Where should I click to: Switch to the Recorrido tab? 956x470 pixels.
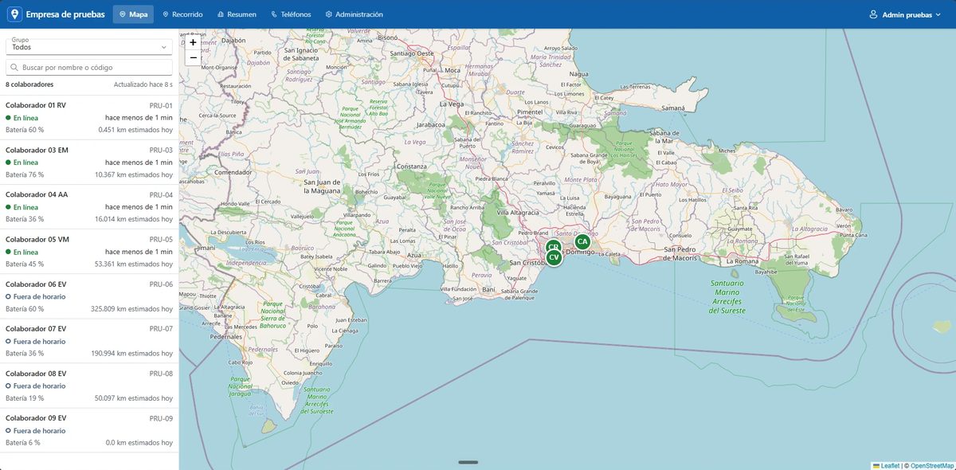point(182,14)
